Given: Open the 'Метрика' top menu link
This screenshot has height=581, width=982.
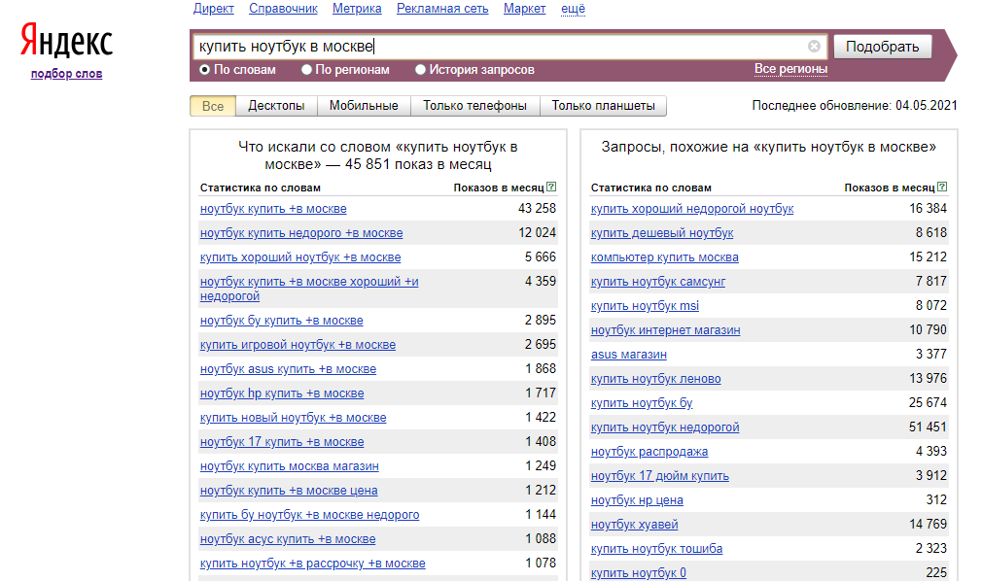Looking at the screenshot, I should click(357, 9).
